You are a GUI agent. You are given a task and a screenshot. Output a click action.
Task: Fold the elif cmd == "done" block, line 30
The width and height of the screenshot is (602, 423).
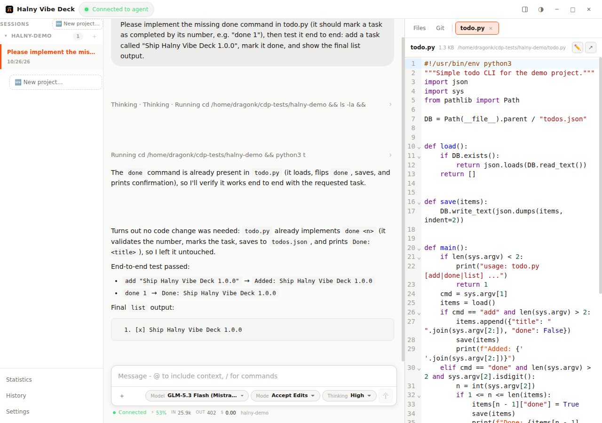[x=419, y=368]
